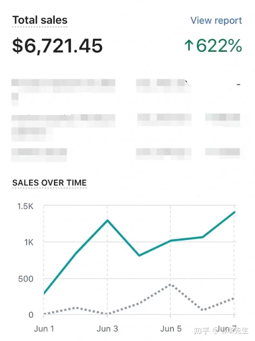
Task: Click the green upward arrow icon
Action: tap(189, 46)
